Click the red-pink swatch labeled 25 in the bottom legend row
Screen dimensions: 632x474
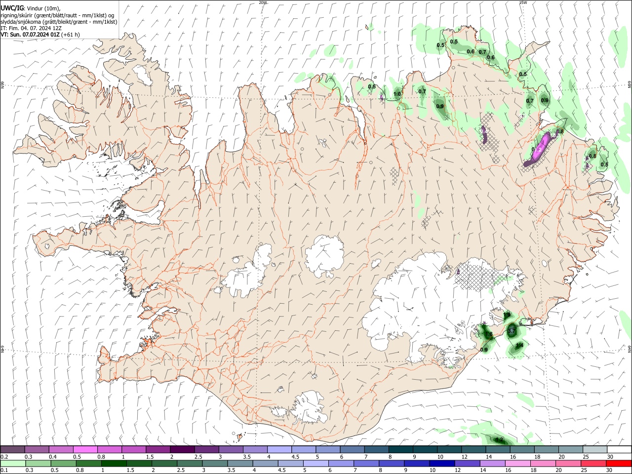pyautogui.click(x=593, y=463)
